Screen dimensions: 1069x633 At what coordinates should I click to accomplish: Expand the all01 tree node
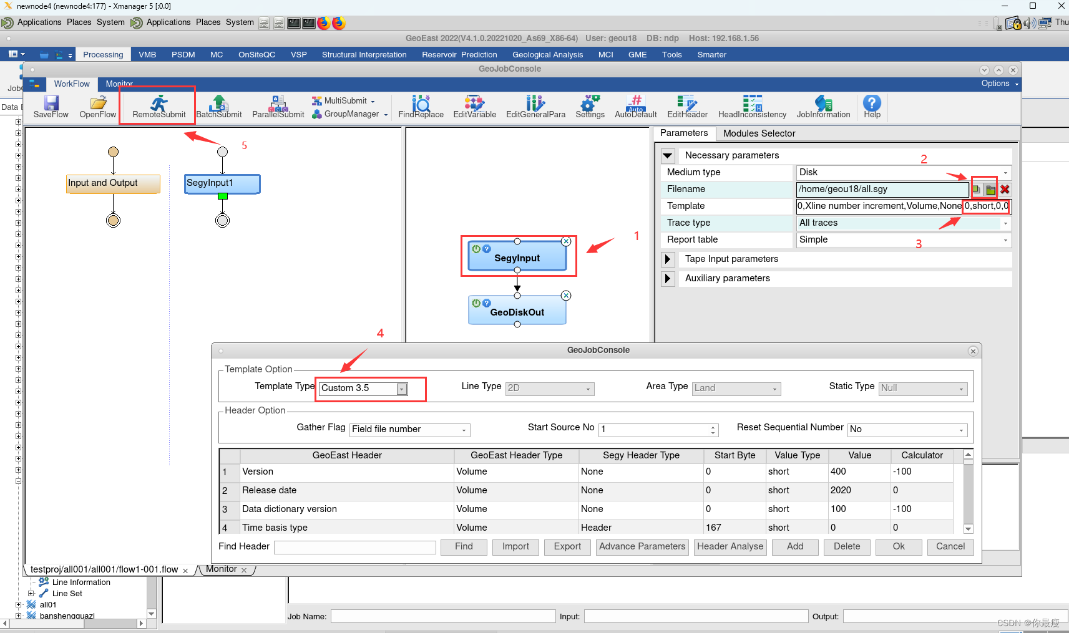[x=18, y=604]
